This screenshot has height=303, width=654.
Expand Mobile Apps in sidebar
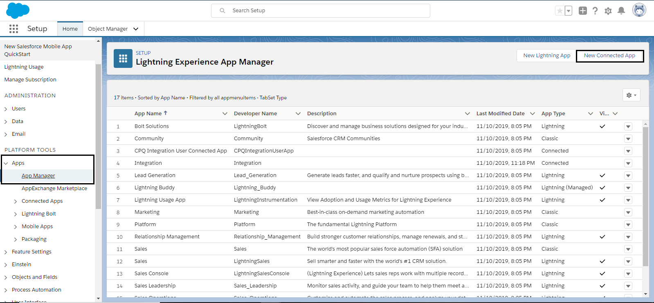16,227
